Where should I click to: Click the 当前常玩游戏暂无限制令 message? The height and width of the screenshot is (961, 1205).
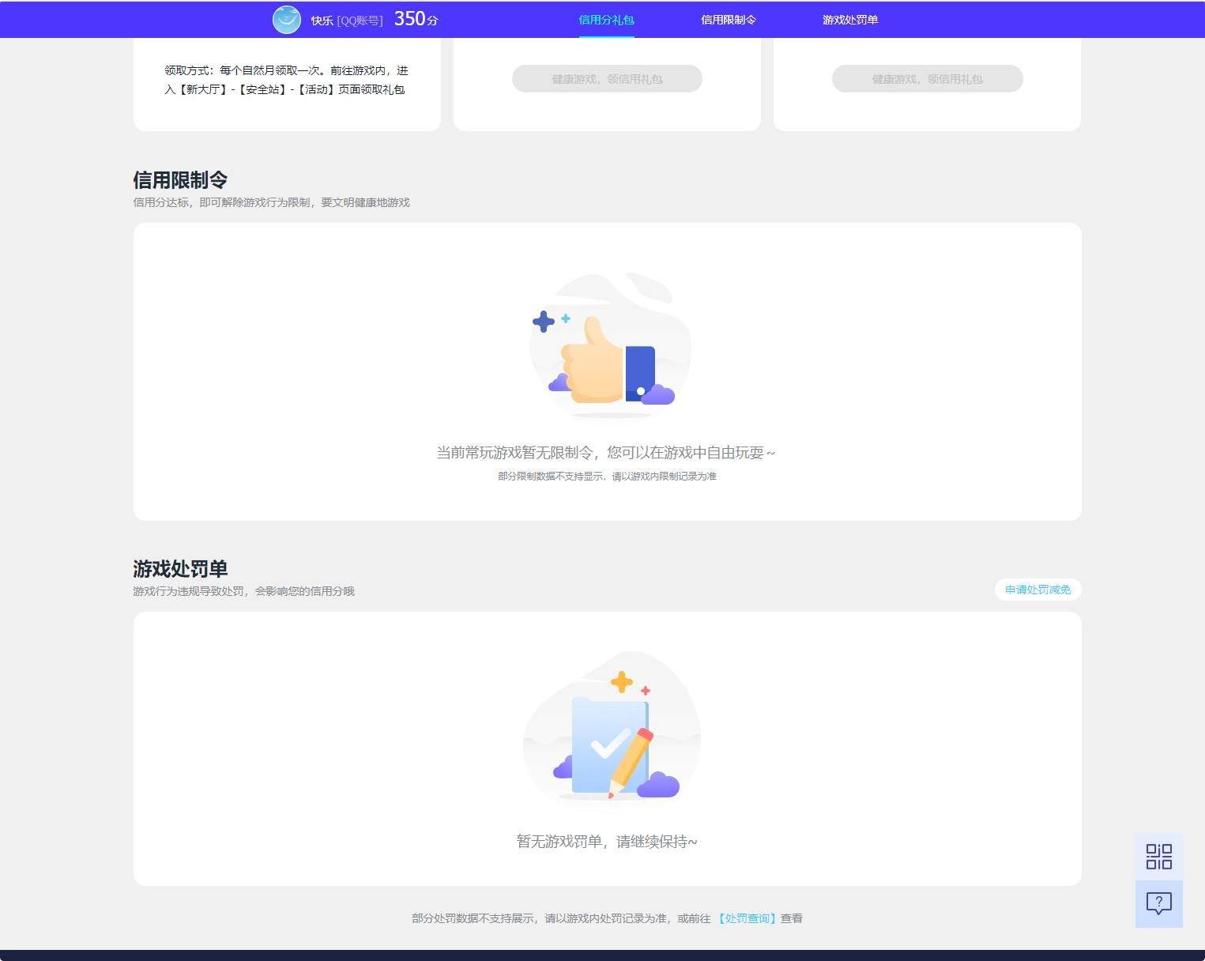click(x=606, y=453)
